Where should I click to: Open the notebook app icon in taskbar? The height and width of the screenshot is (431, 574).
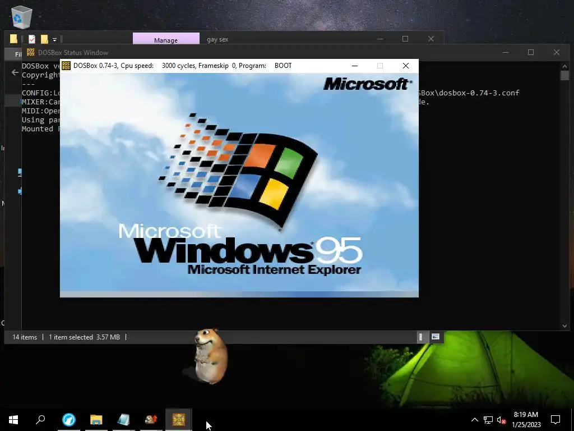coord(124,419)
